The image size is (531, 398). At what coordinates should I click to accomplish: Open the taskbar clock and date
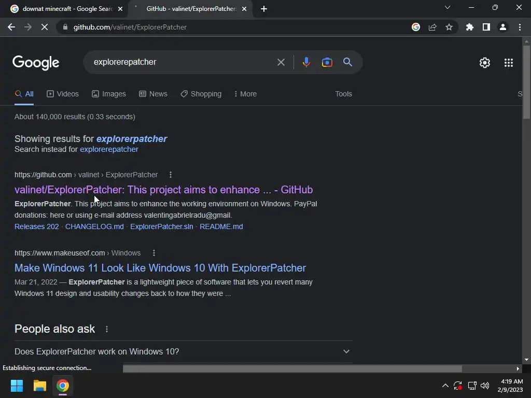510,386
